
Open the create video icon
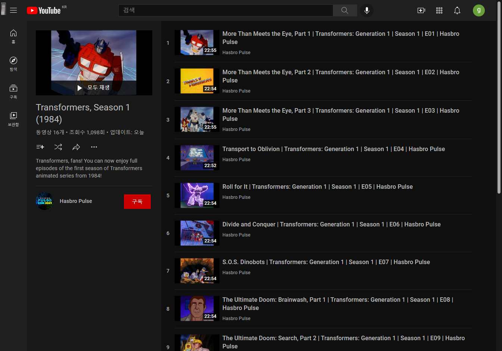click(421, 10)
